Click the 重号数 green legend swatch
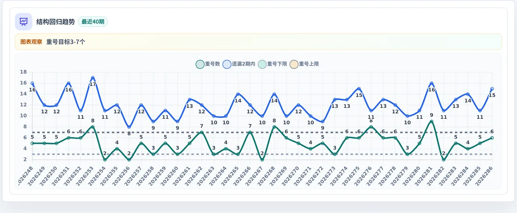Screen dimensions: 517x213 point(200,64)
